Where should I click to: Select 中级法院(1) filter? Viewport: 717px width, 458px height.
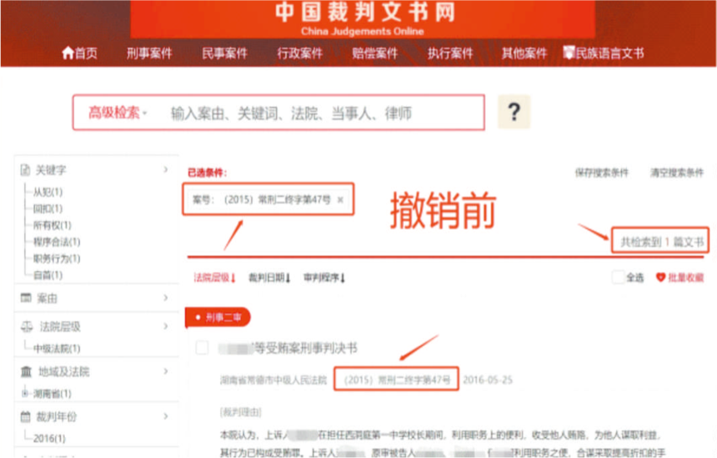tap(57, 349)
